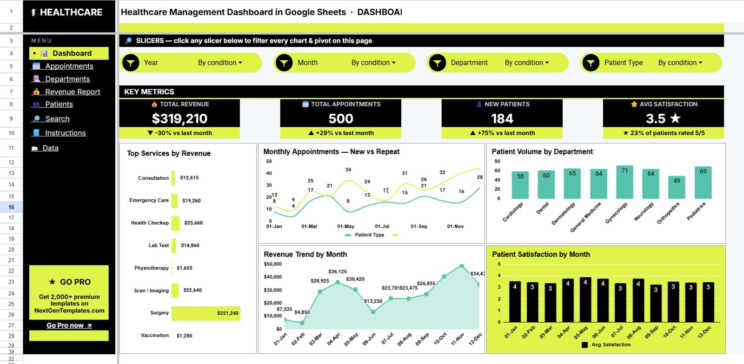Click the Surgery revenue bar $221,240
744x364 pixels.
point(206,313)
